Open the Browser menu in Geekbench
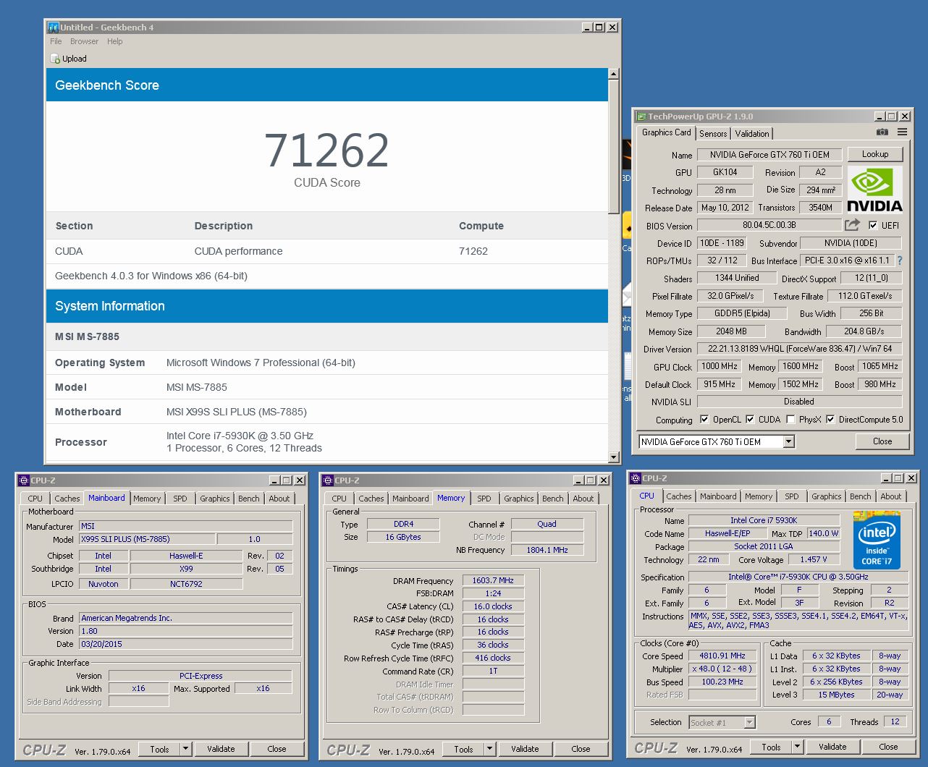 point(84,41)
